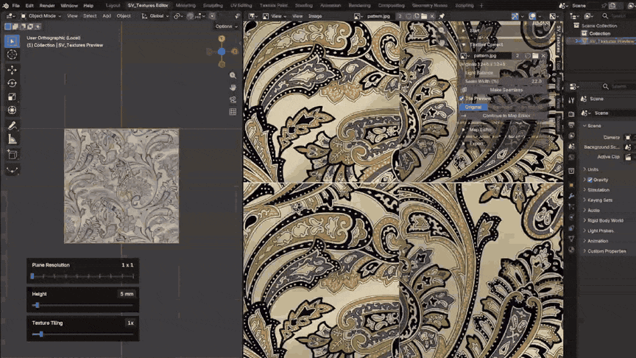
Task: Toggle fake user shield for pattern.jpg
Action: (x=528, y=55)
